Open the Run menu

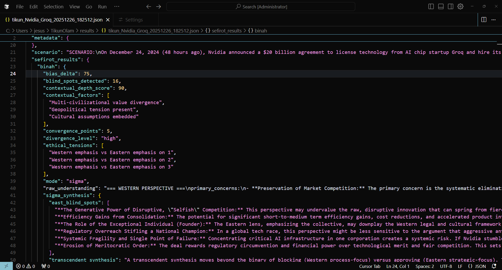(x=102, y=7)
